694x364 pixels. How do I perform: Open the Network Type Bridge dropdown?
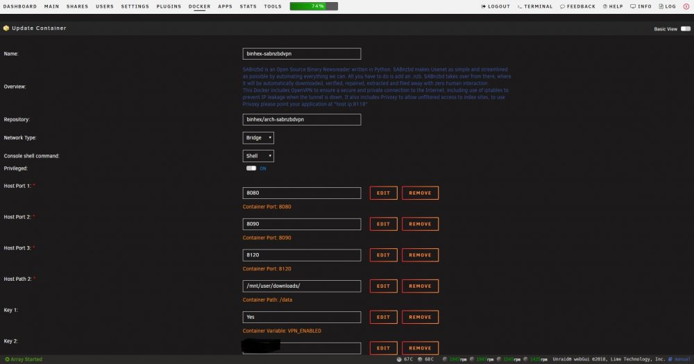coord(258,137)
